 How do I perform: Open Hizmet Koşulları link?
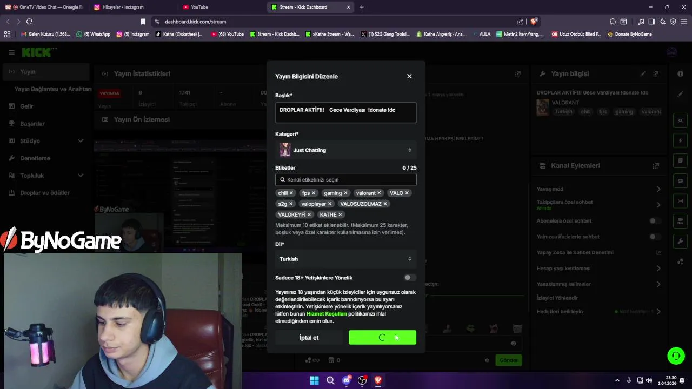tap(327, 314)
